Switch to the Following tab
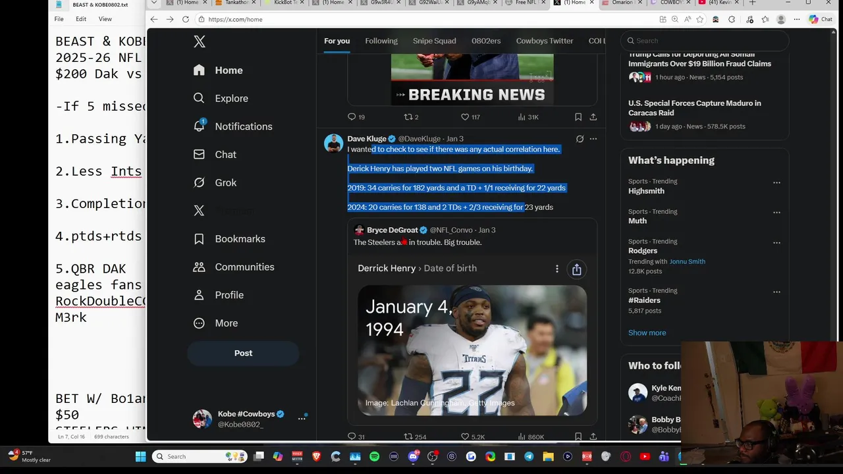The height and width of the screenshot is (474, 843). tap(381, 41)
